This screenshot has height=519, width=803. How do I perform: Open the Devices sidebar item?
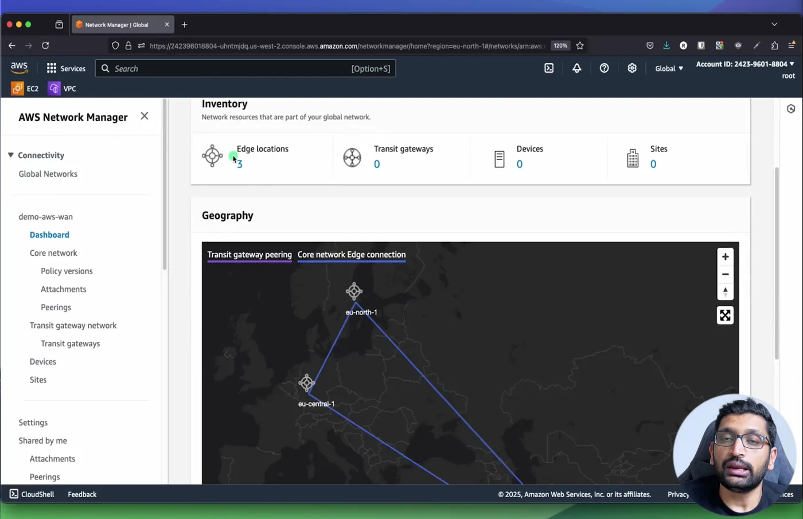pos(43,362)
